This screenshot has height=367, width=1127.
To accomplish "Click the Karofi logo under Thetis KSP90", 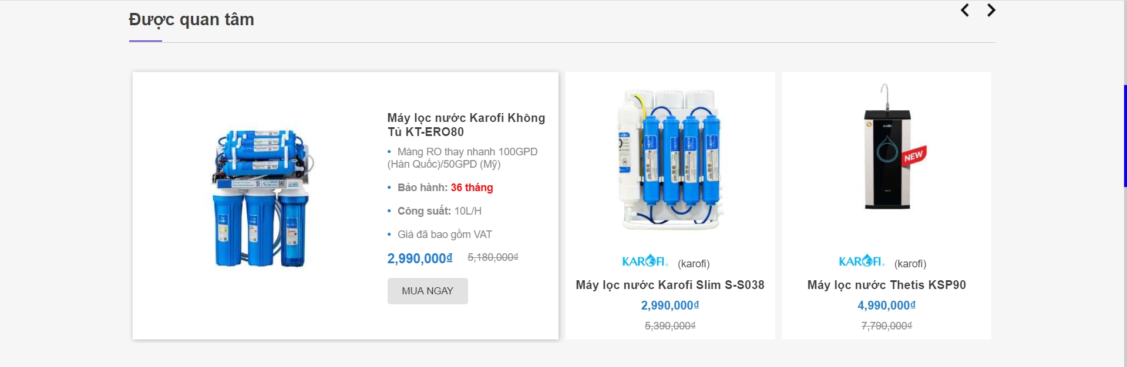I will (862, 261).
